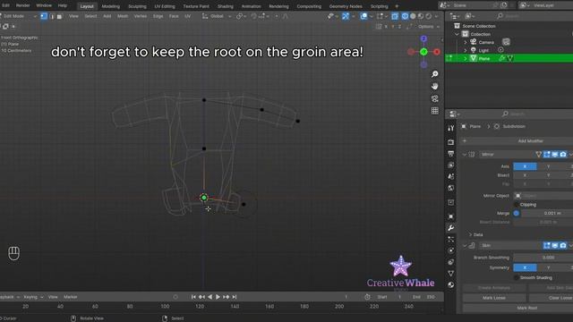Enable the Clipping checkbox
573x322 pixels.
(517, 205)
